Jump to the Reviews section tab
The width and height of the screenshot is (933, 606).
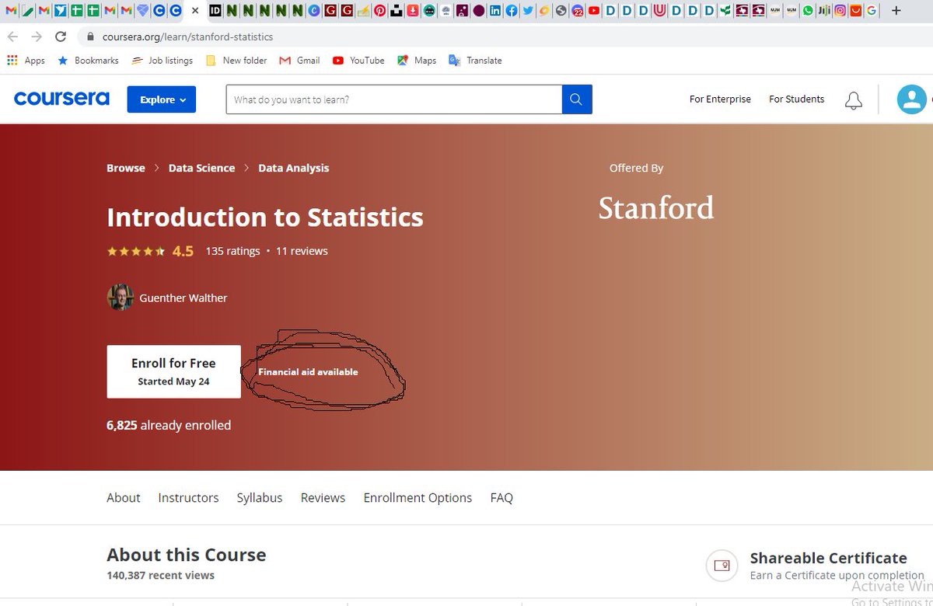323,497
